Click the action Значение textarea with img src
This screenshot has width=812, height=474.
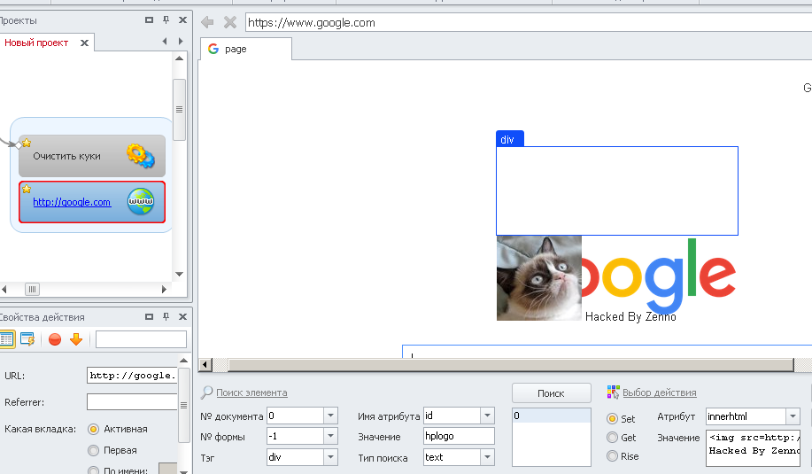[x=754, y=447]
